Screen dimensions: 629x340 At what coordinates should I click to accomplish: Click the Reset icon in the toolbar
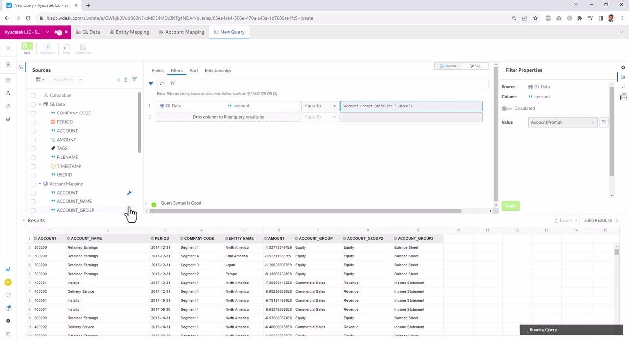pyautogui.click(x=66, y=47)
